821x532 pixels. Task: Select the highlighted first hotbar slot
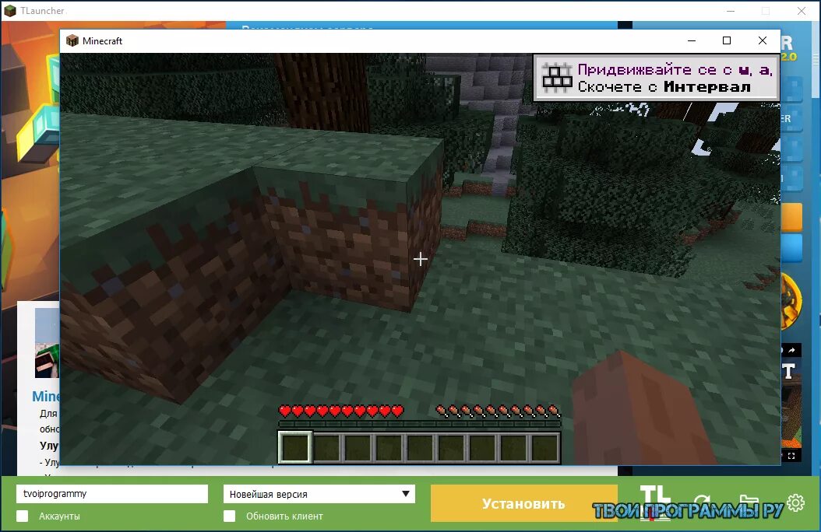[295, 447]
